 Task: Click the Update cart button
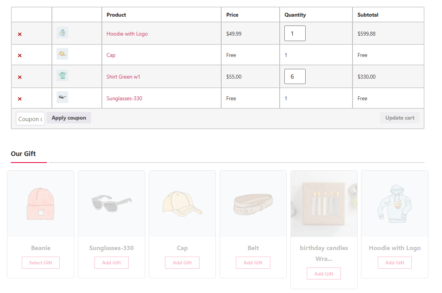[399, 118]
